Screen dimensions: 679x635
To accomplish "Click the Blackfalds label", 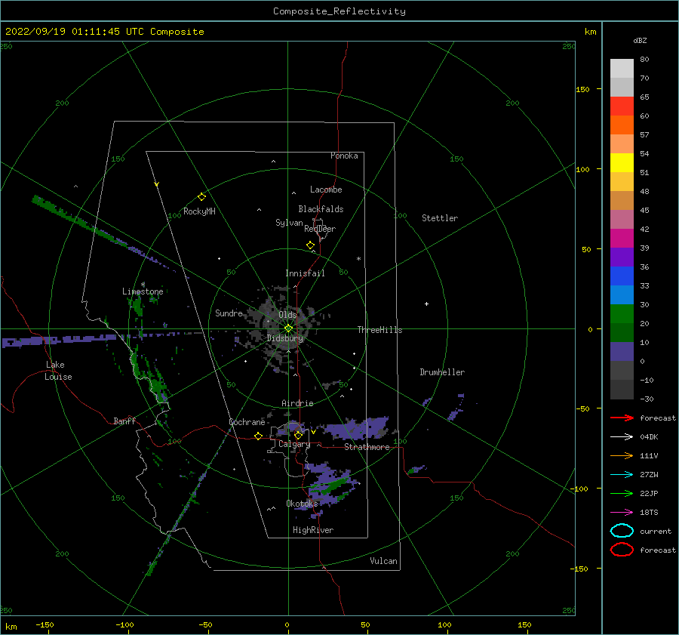I will pyautogui.click(x=321, y=209).
